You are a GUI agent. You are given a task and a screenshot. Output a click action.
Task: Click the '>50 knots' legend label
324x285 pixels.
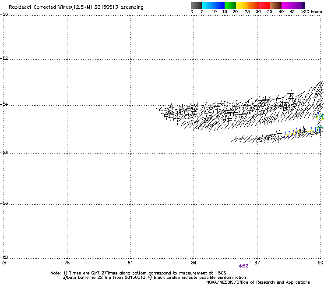coord(311,12)
